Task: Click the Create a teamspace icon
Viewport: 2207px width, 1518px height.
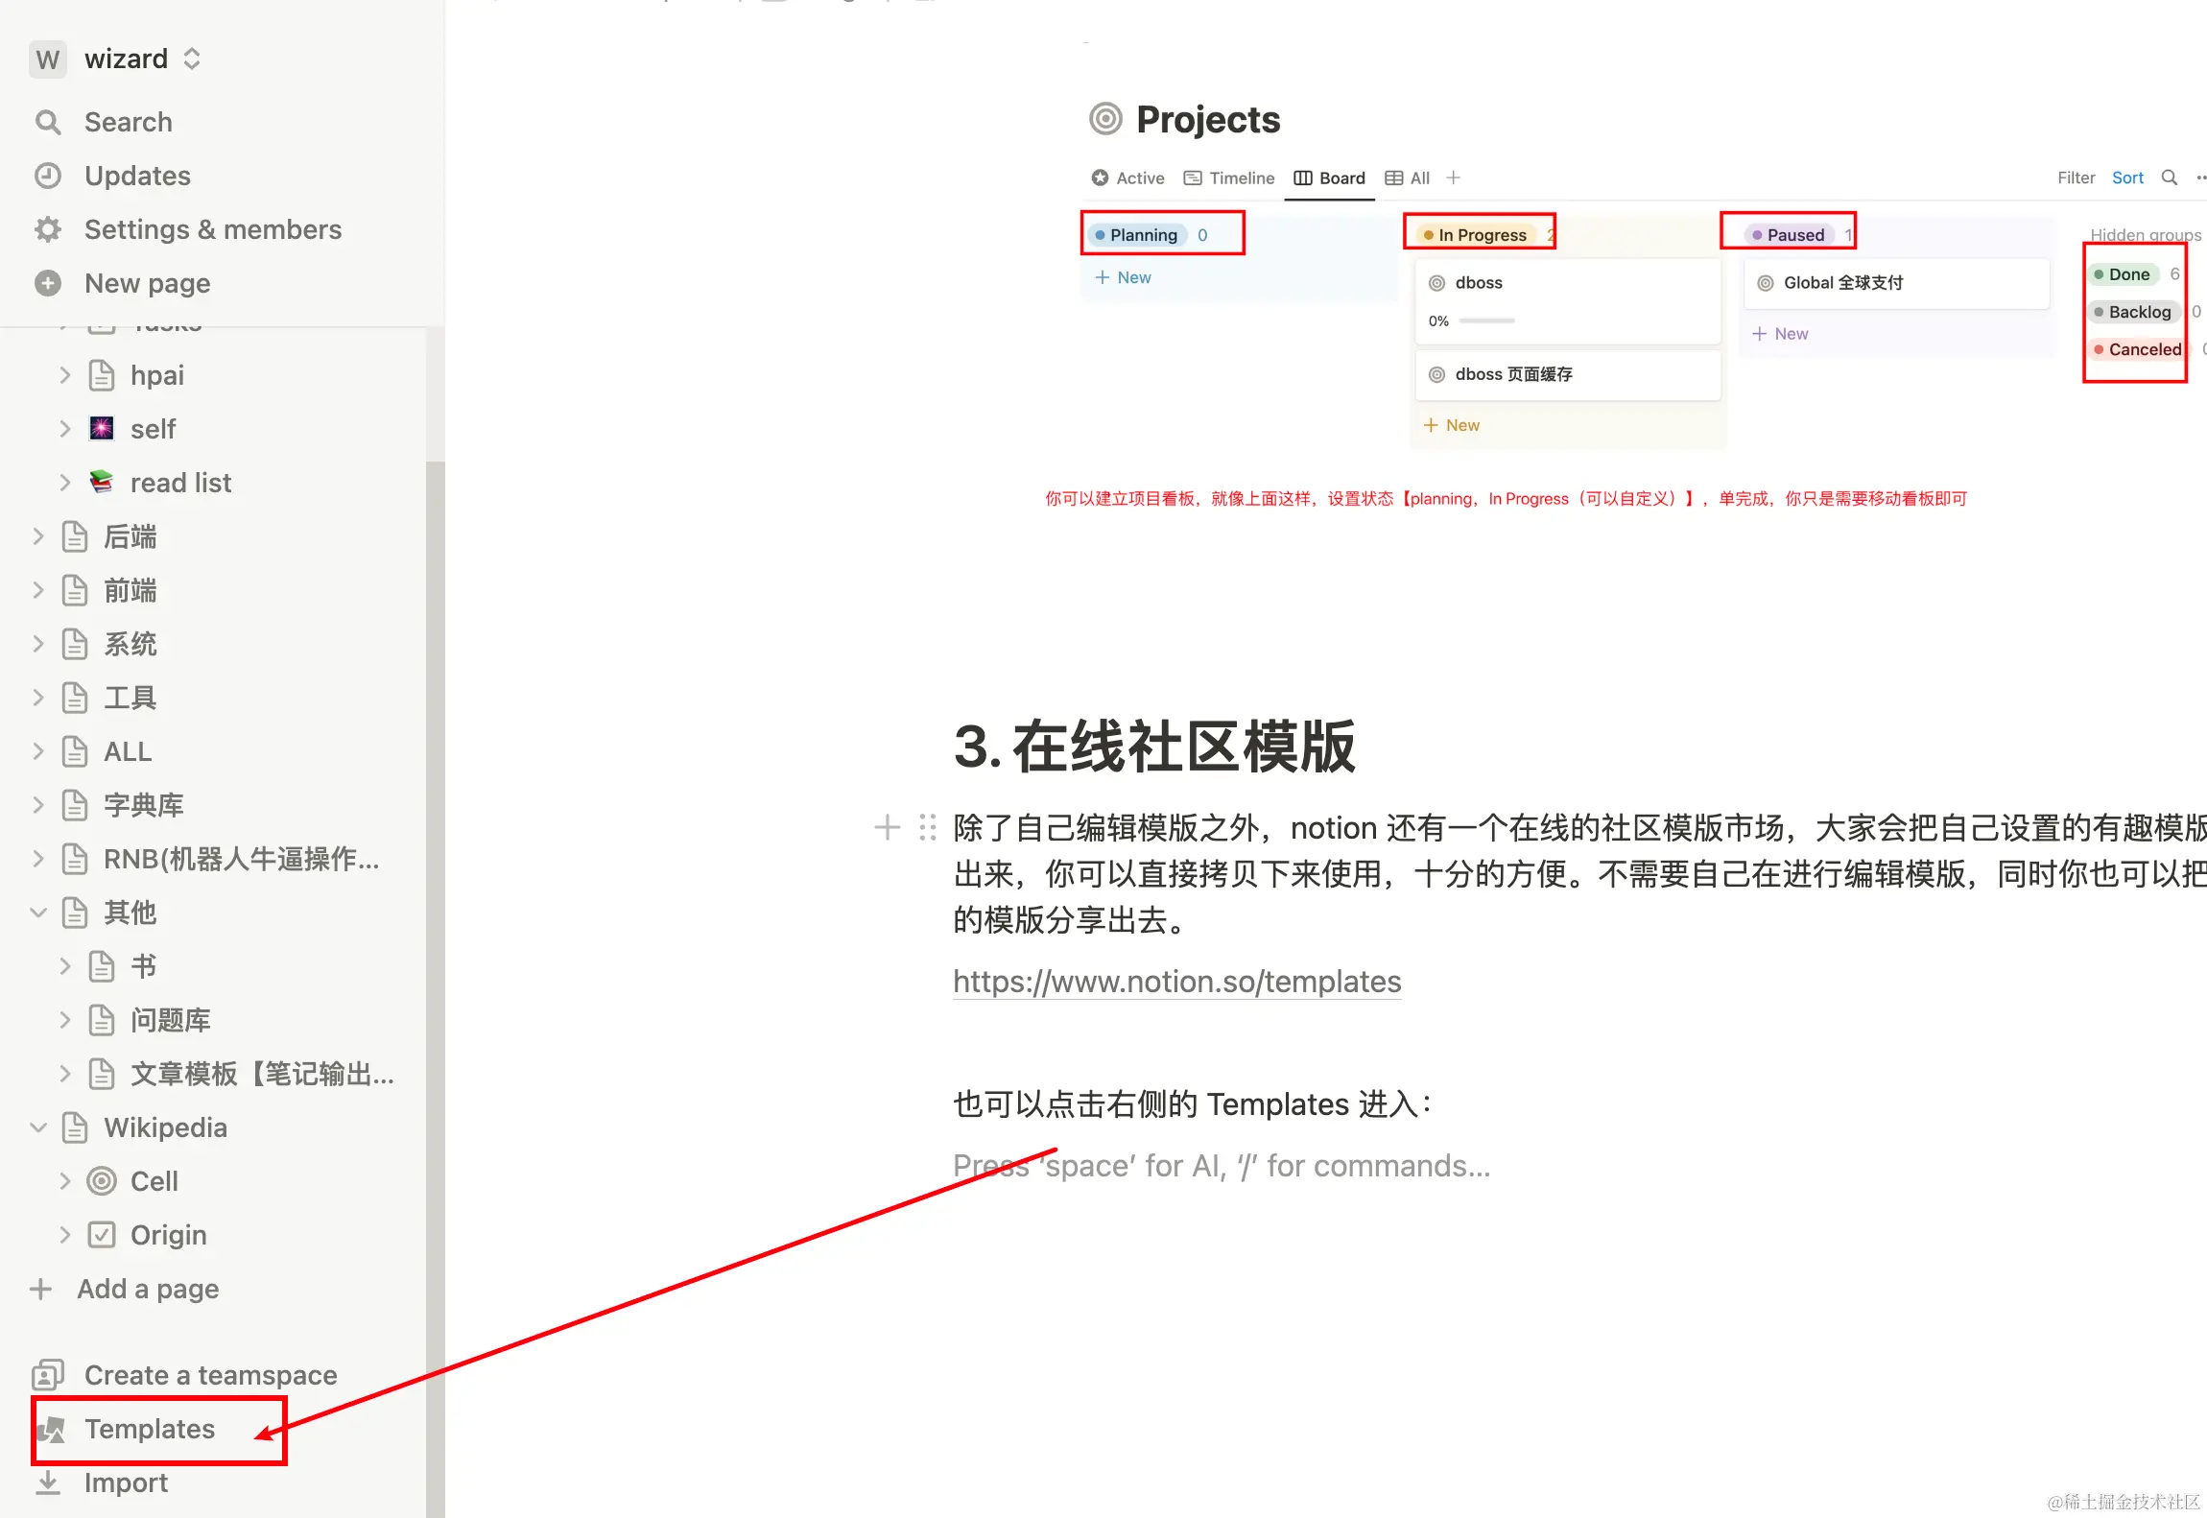Action: (47, 1375)
